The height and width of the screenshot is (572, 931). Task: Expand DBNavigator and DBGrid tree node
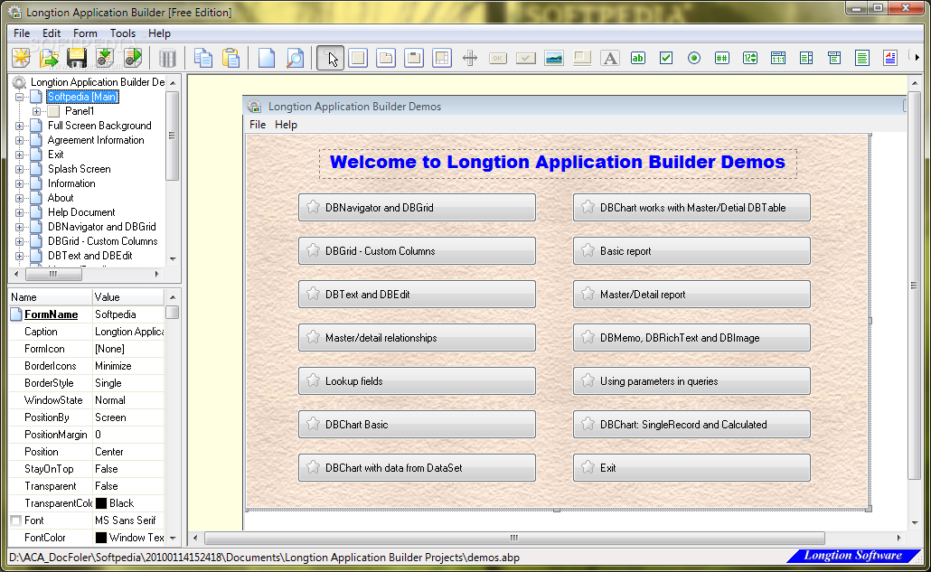pos(19,227)
